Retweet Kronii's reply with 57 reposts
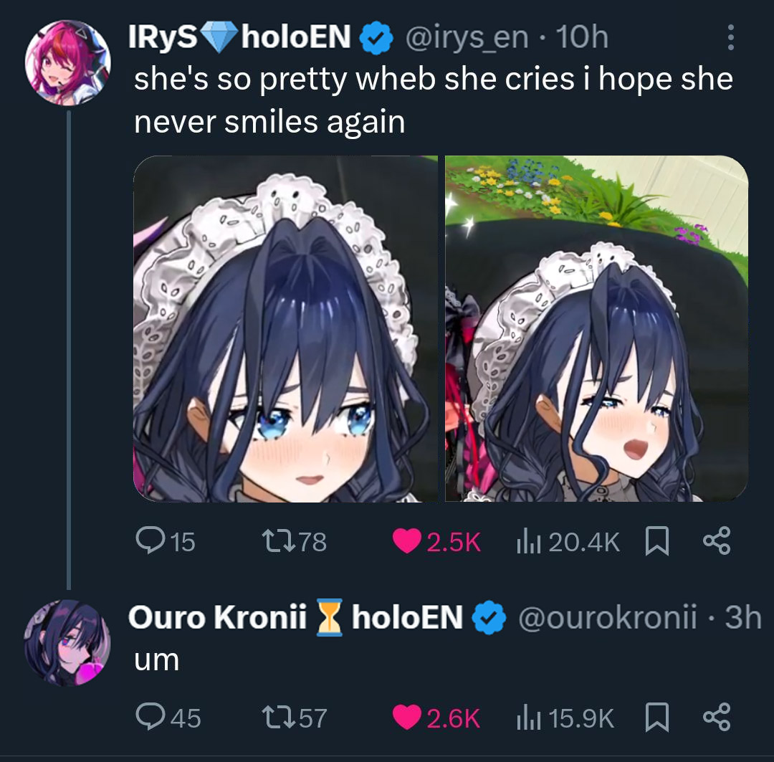 click(x=278, y=718)
